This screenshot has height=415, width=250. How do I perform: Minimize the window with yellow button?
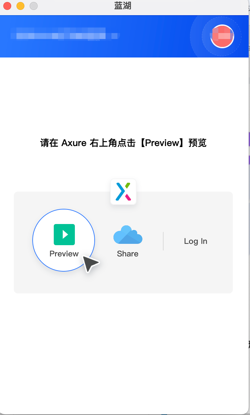20,6
